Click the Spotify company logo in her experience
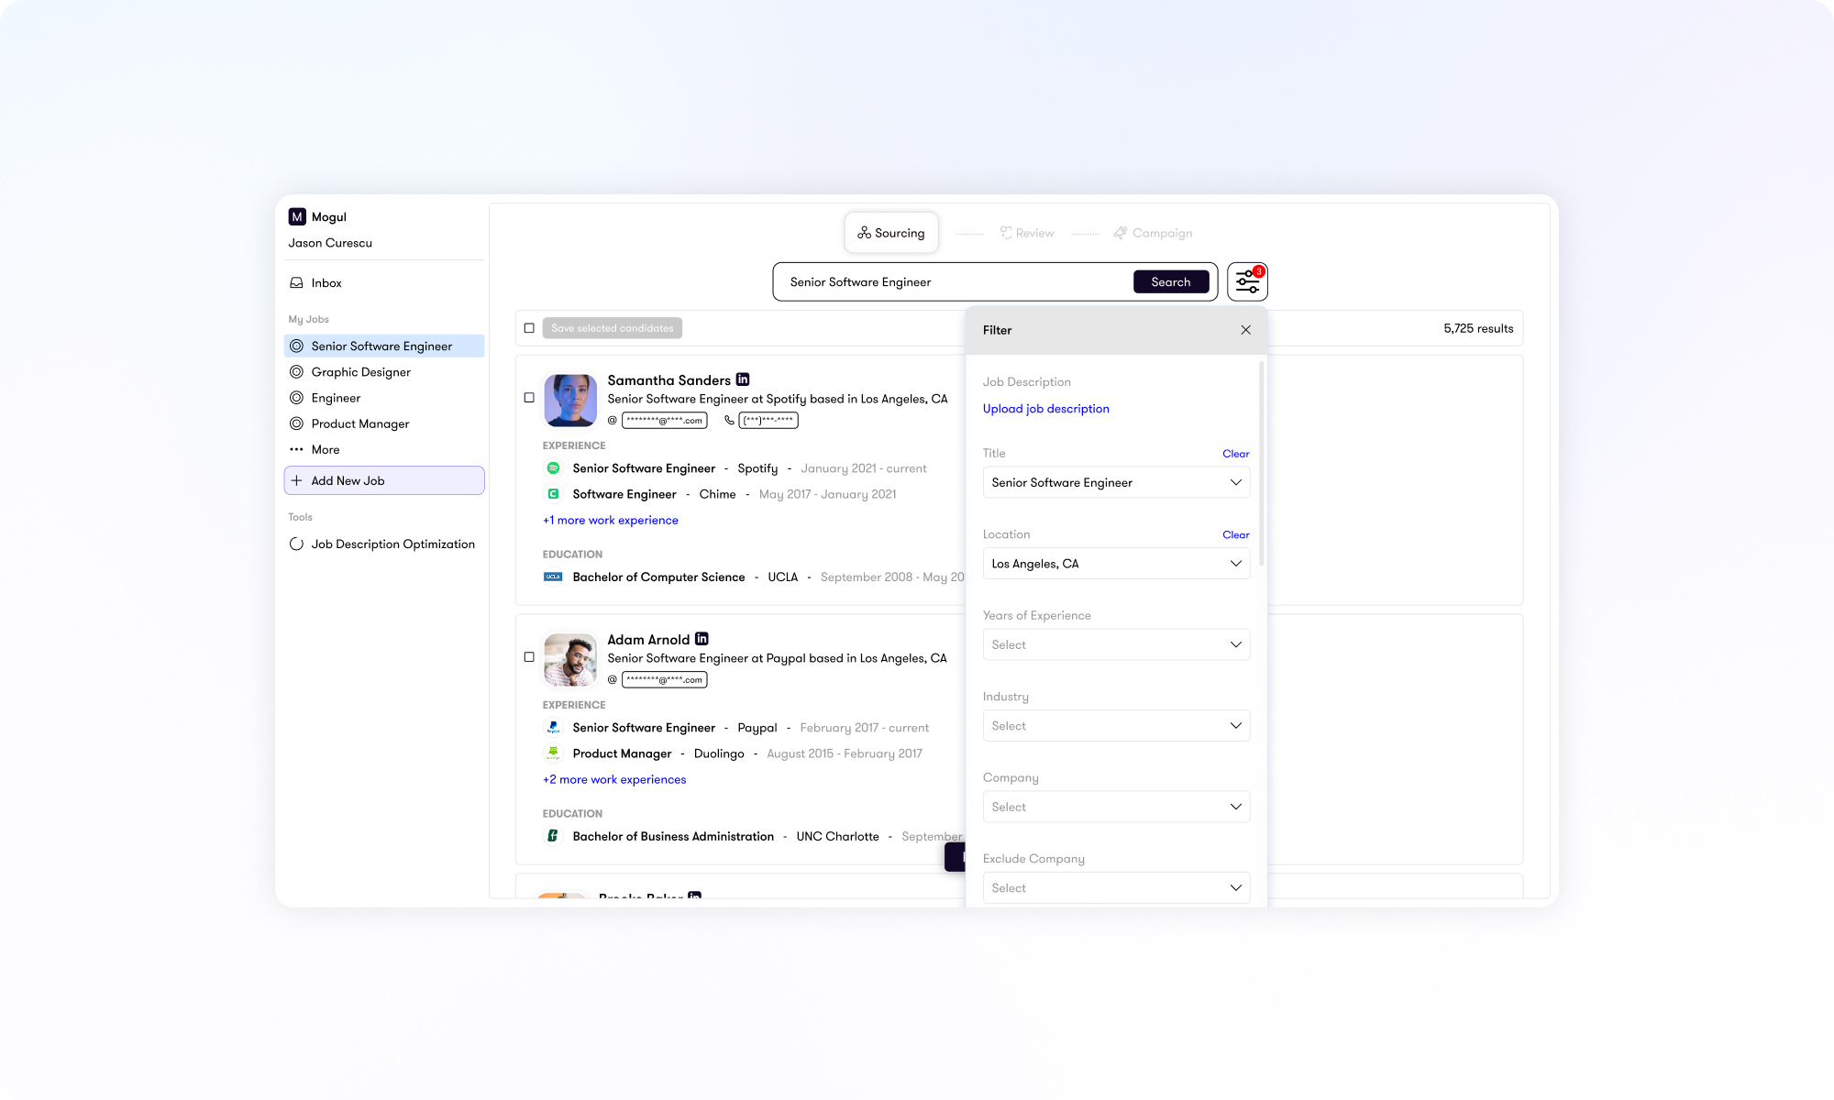Screen dimensions: 1834x1100 [x=553, y=467]
